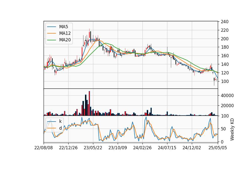242x174 pixels.
Task: Click the MA20 legend label
Action: 65,40
